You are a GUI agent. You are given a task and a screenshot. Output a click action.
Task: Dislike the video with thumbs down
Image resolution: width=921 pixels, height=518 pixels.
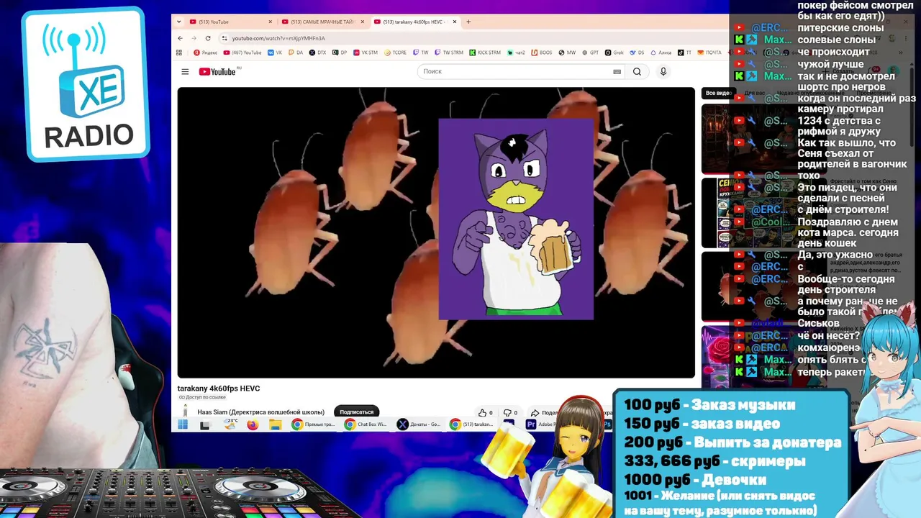click(x=510, y=412)
